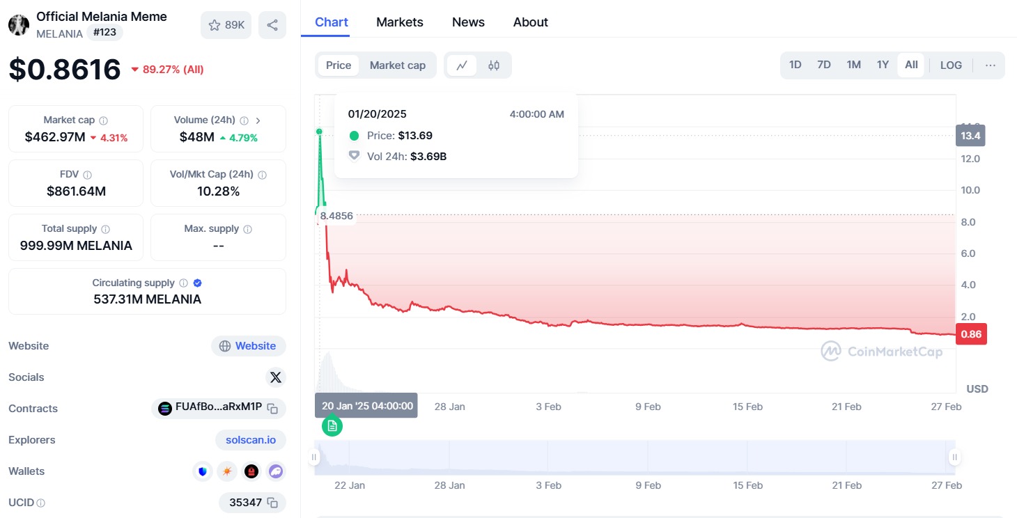Open the Website link

(249, 346)
